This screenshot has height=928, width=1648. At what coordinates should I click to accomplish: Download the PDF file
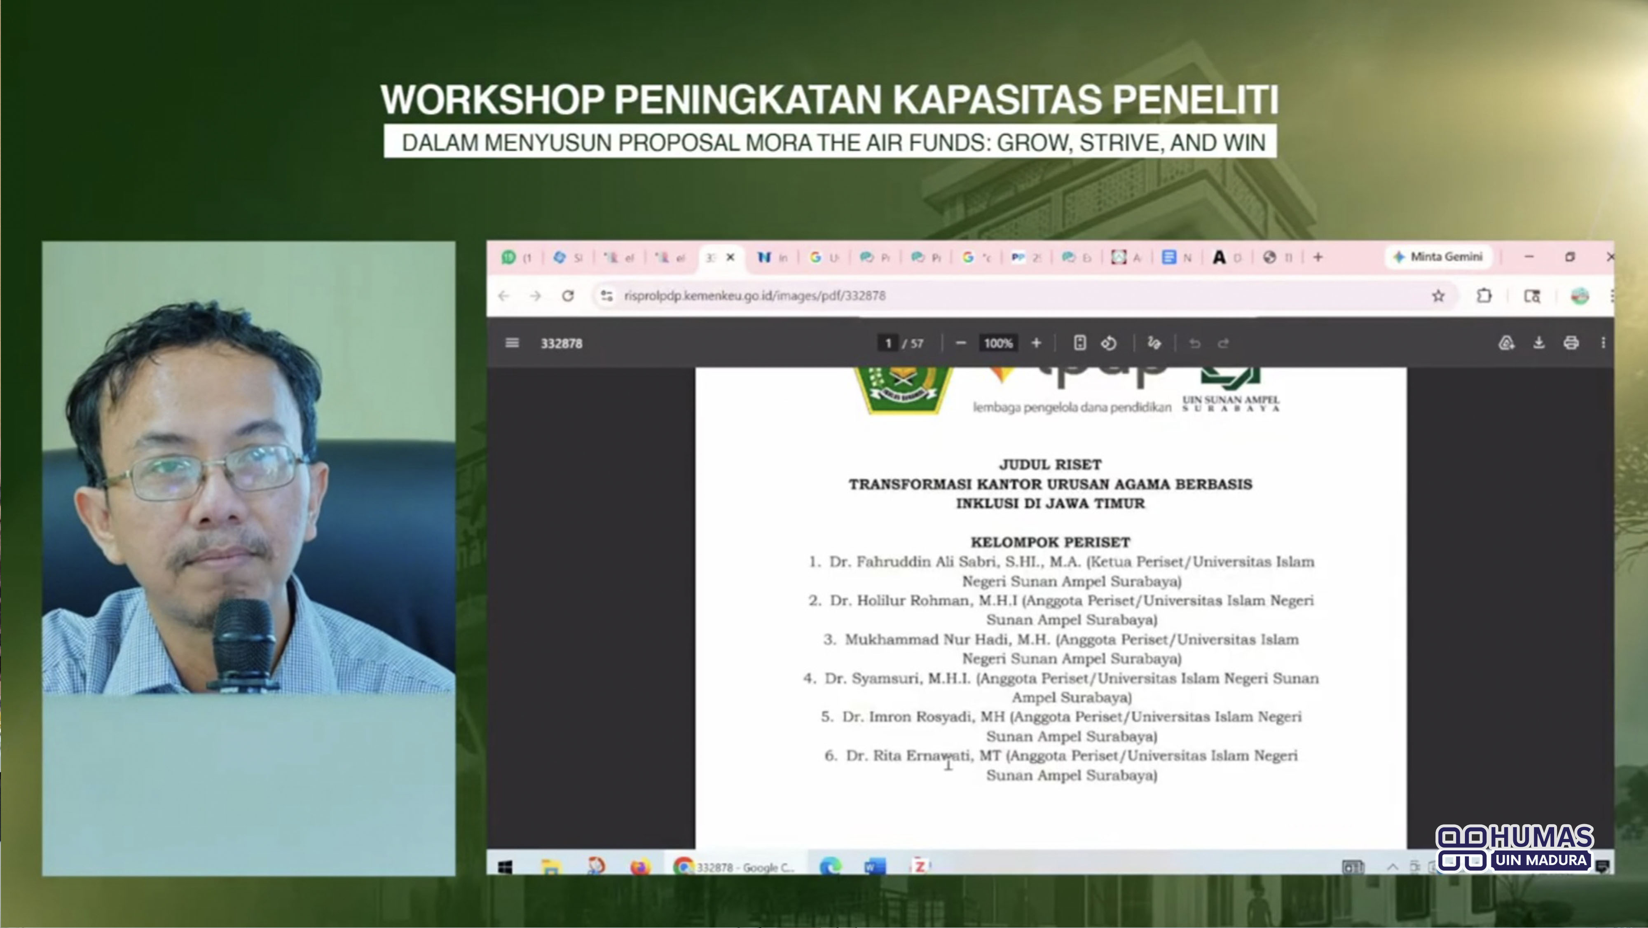click(x=1538, y=343)
